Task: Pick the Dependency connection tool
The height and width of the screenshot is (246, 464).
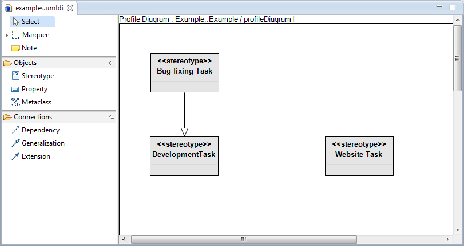Action: (40, 130)
